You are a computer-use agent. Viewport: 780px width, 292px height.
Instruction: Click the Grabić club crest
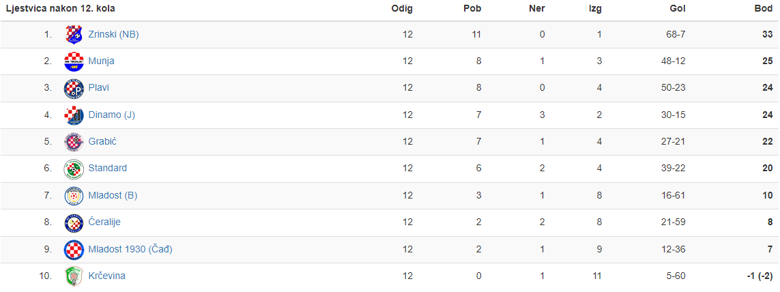pos(74,142)
